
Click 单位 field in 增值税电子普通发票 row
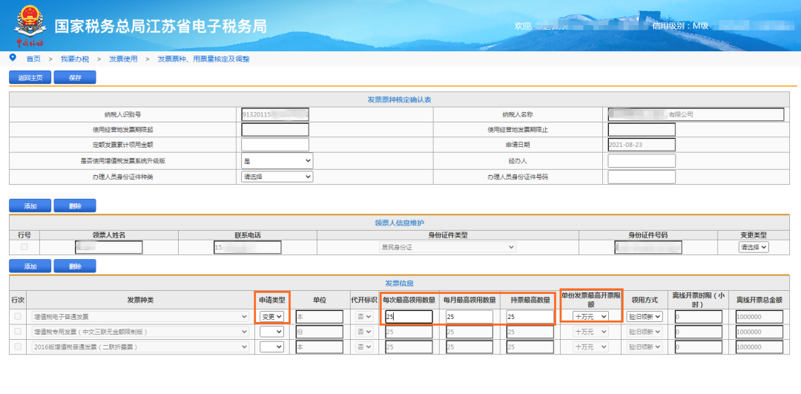pyautogui.click(x=319, y=317)
